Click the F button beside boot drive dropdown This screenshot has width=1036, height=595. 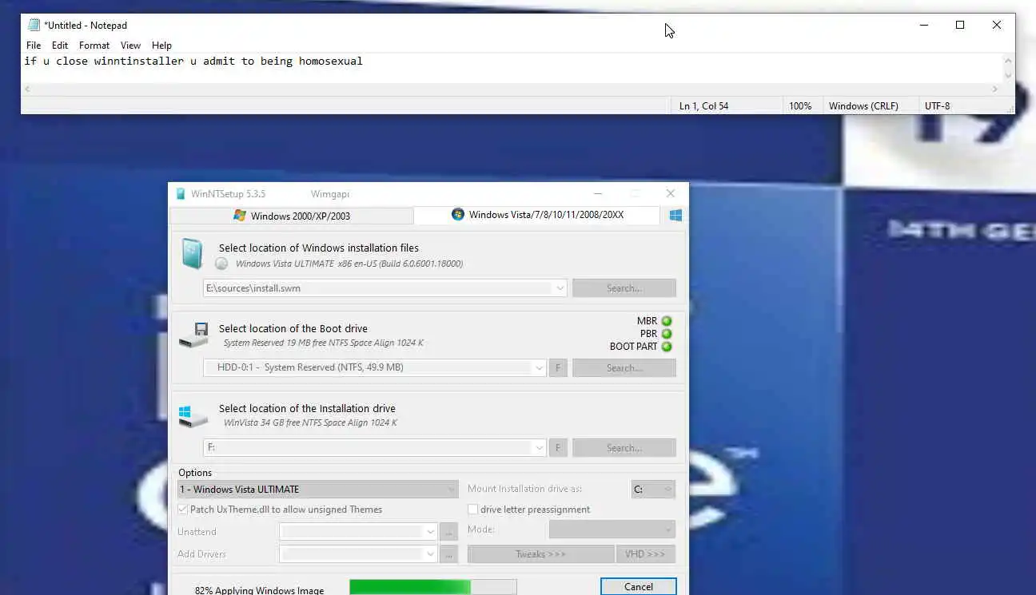pyautogui.click(x=558, y=368)
